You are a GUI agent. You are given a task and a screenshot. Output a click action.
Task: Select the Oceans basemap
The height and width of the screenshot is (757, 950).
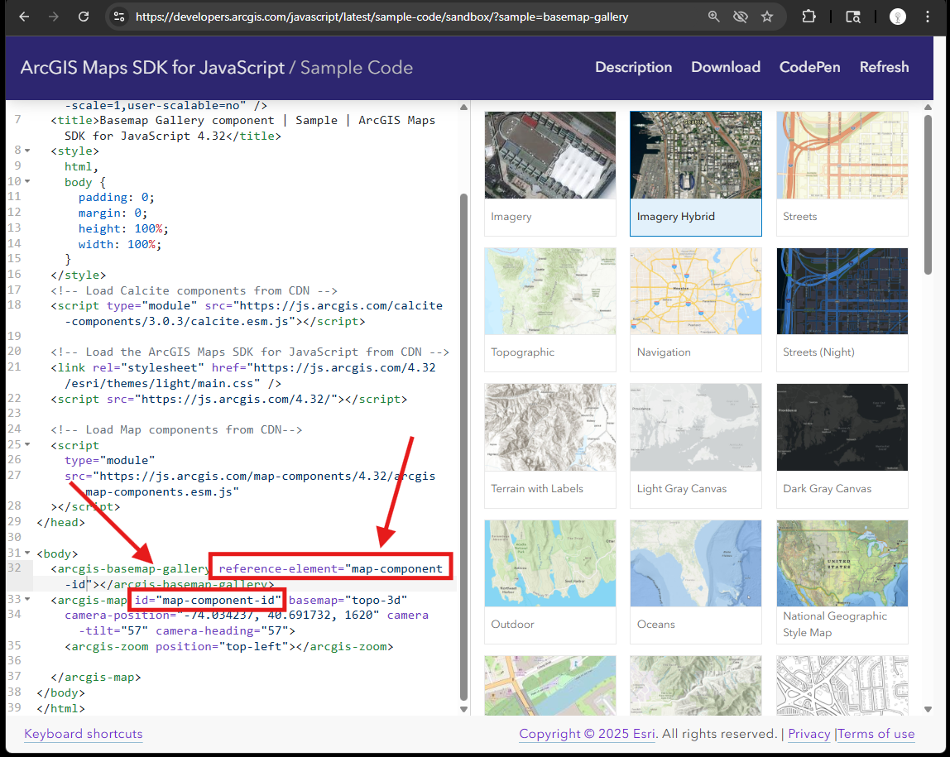tap(695, 582)
